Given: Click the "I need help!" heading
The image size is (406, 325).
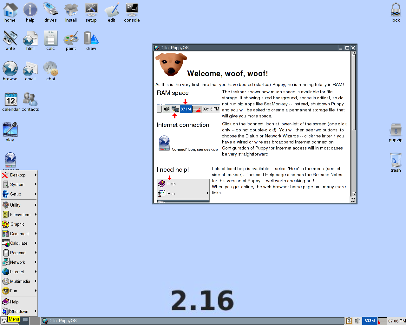Looking at the screenshot, I should (x=173, y=170).
